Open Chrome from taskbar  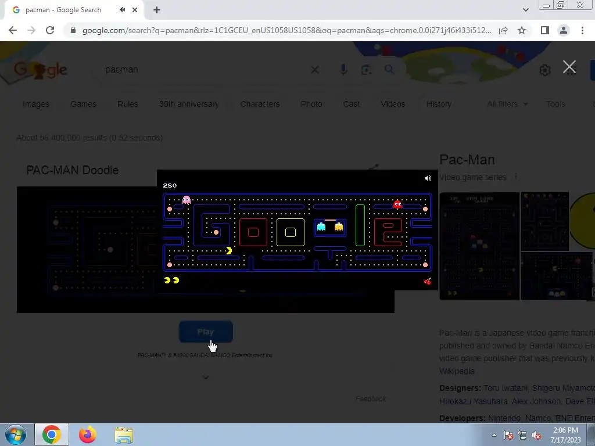pyautogui.click(x=52, y=434)
